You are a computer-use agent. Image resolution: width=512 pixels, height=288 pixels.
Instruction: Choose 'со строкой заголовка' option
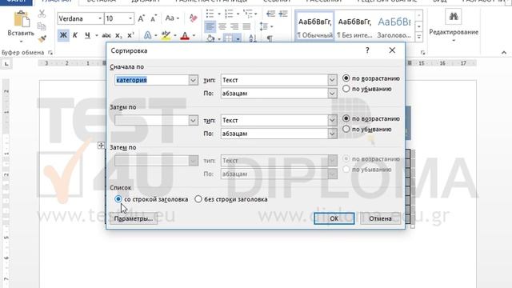[x=118, y=199]
